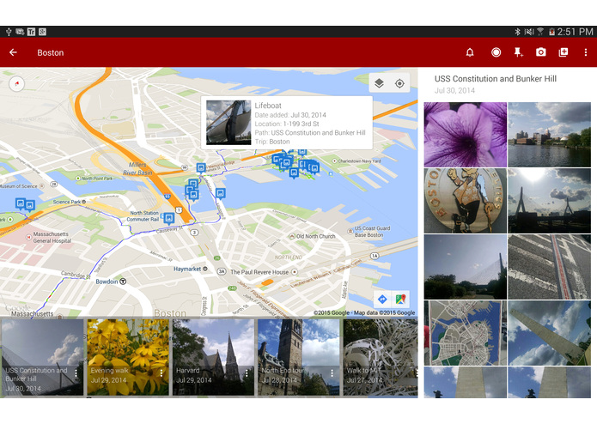Reset map orientation with compass icon
The image size is (597, 424).
click(x=17, y=83)
